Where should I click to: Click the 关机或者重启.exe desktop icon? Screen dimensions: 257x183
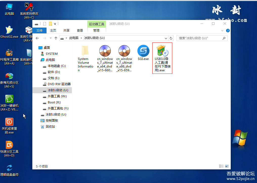coord(9,126)
